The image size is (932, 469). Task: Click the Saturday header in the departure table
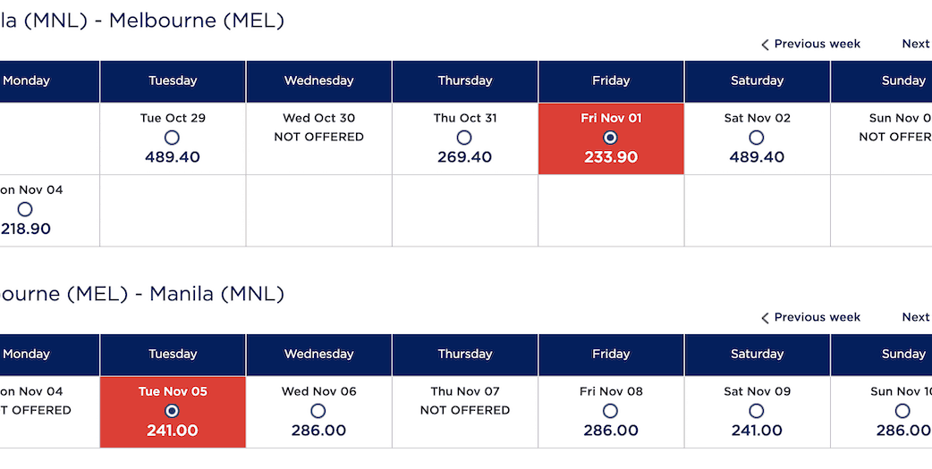point(757,81)
